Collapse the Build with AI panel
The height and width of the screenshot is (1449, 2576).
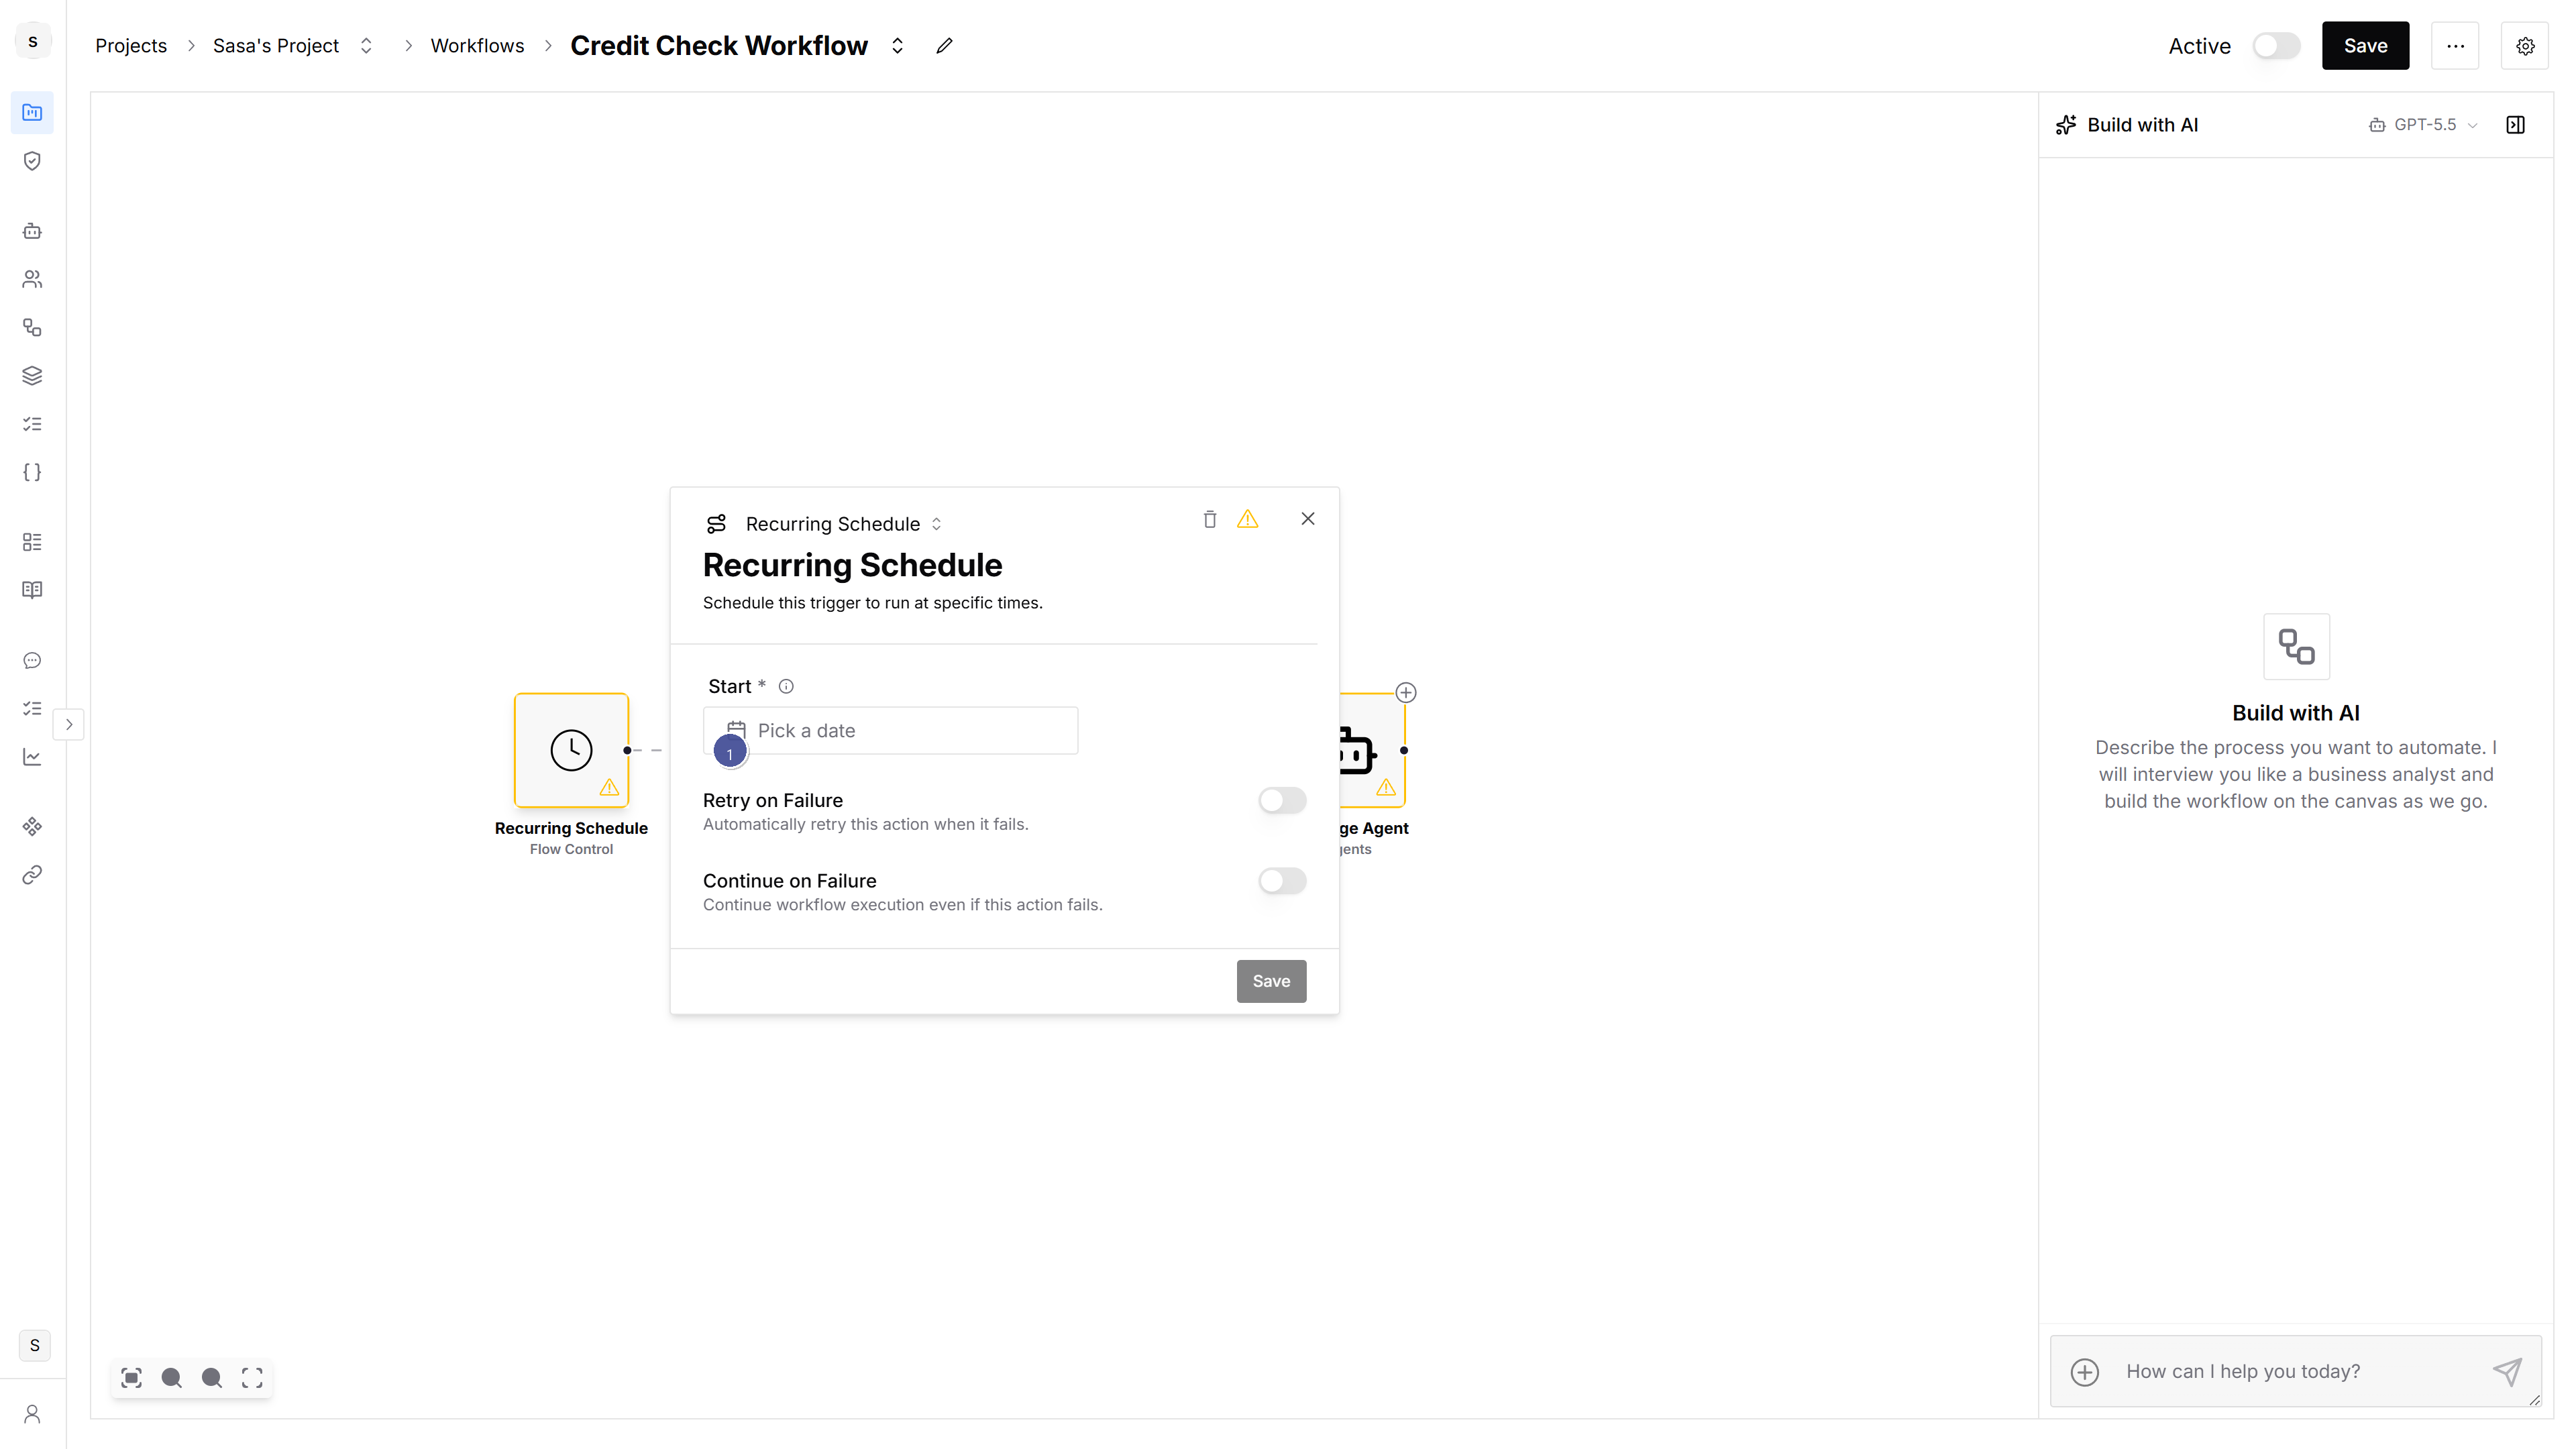tap(2516, 125)
